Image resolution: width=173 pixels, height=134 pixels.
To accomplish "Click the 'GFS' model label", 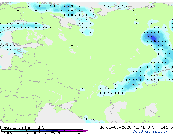I will tap(41, 127).
